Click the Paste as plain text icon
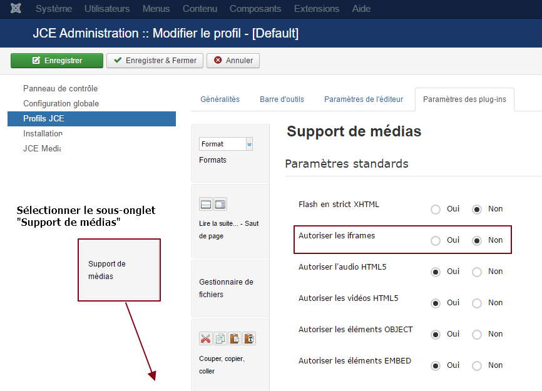 tap(249, 339)
